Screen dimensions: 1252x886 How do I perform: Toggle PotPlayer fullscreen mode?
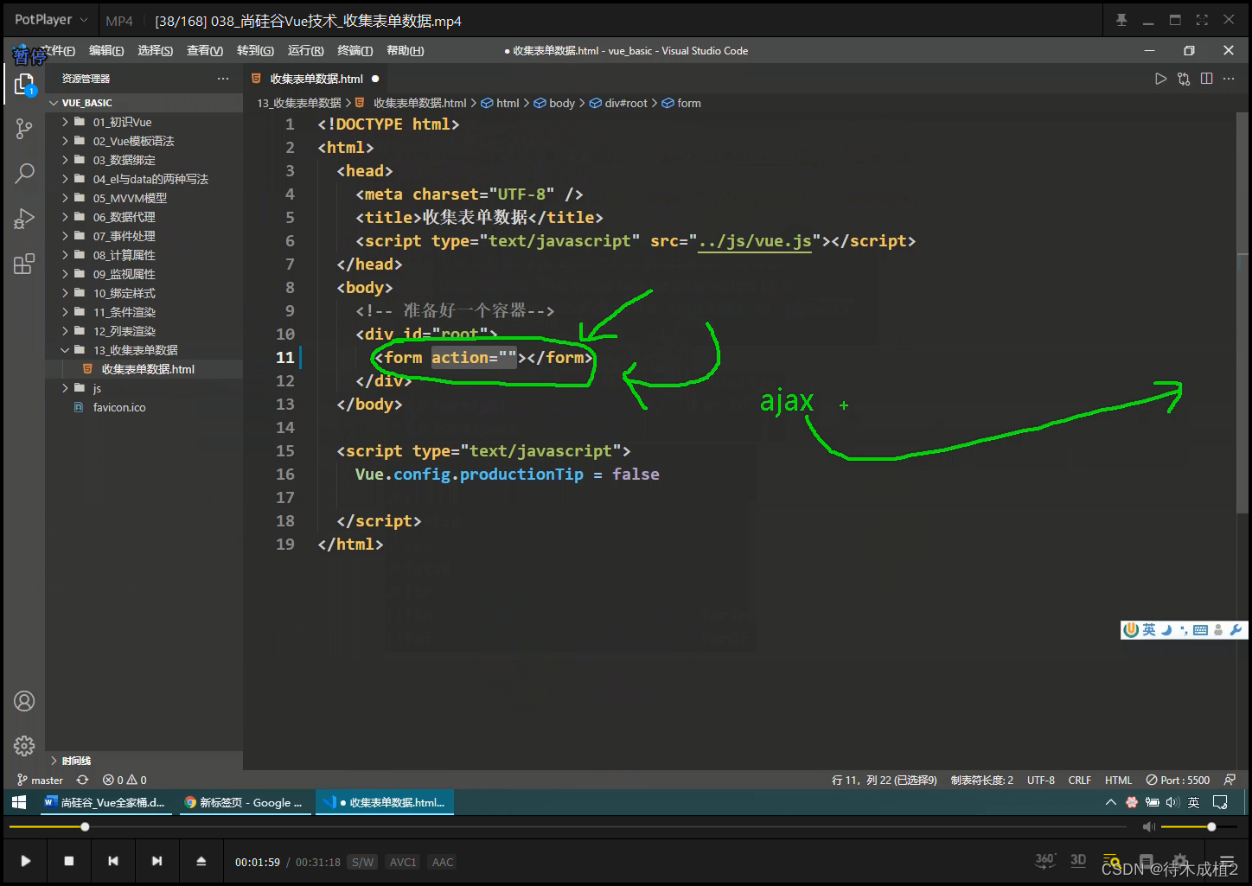(1202, 20)
